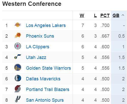
Task: Open the Los Angeles Lakers team link
Action: coord(46,25)
